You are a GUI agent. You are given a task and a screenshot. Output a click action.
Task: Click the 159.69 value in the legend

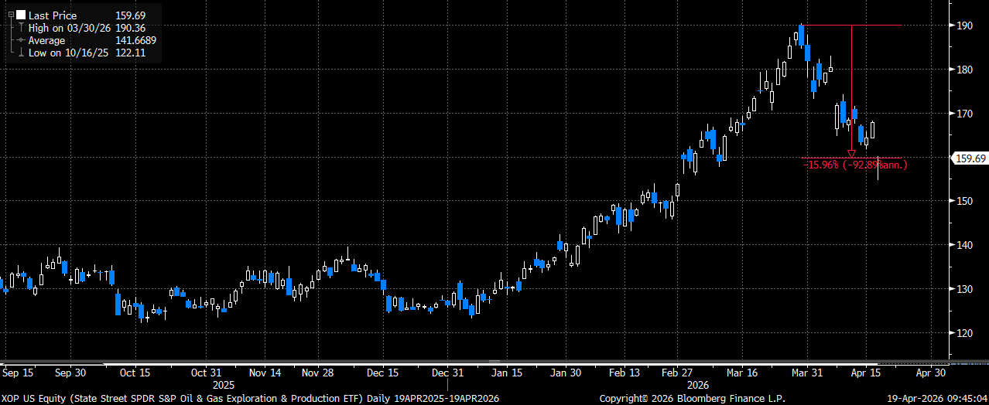[x=131, y=15]
